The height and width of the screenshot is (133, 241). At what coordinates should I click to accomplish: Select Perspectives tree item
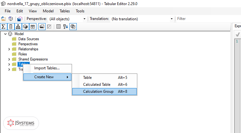coord(28,44)
